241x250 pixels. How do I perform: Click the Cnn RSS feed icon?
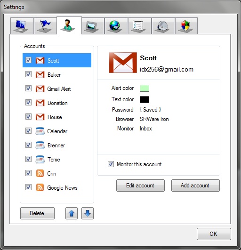40,173
